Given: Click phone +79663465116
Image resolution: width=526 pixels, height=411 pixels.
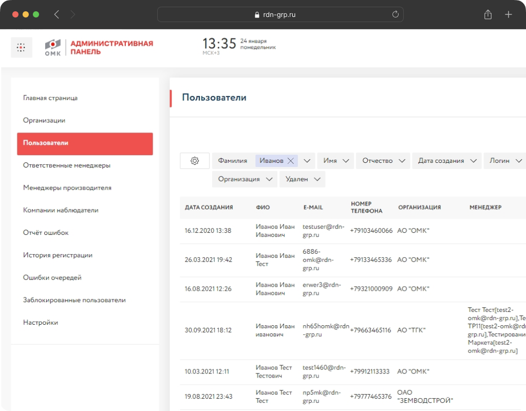Looking at the screenshot, I should pos(370,330).
